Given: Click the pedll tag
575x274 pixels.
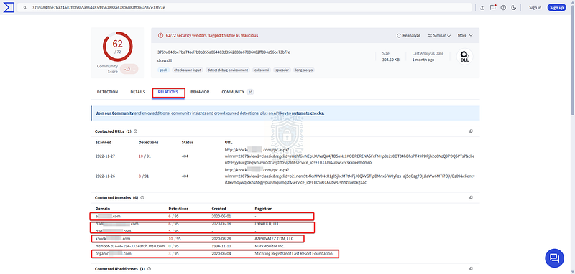Looking at the screenshot, I should click(163, 70).
